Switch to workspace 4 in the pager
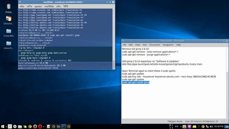 [x=172, y=128]
